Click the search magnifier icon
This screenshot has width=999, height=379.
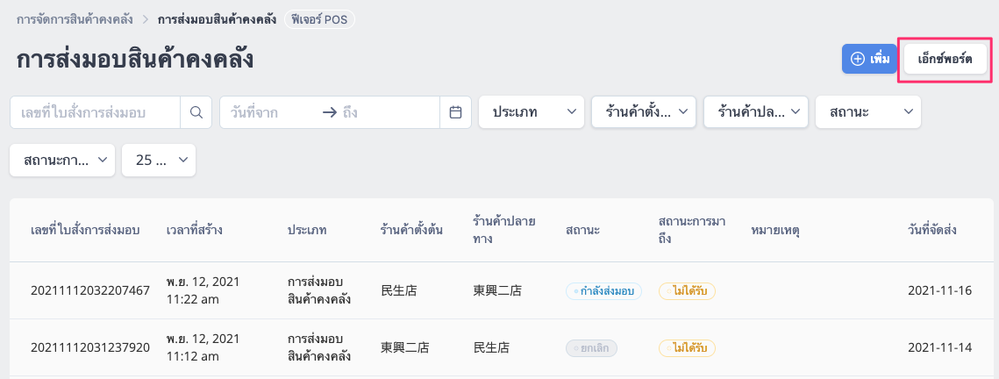pos(196,112)
